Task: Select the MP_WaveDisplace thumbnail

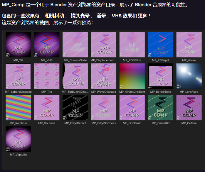Action: 104,76
